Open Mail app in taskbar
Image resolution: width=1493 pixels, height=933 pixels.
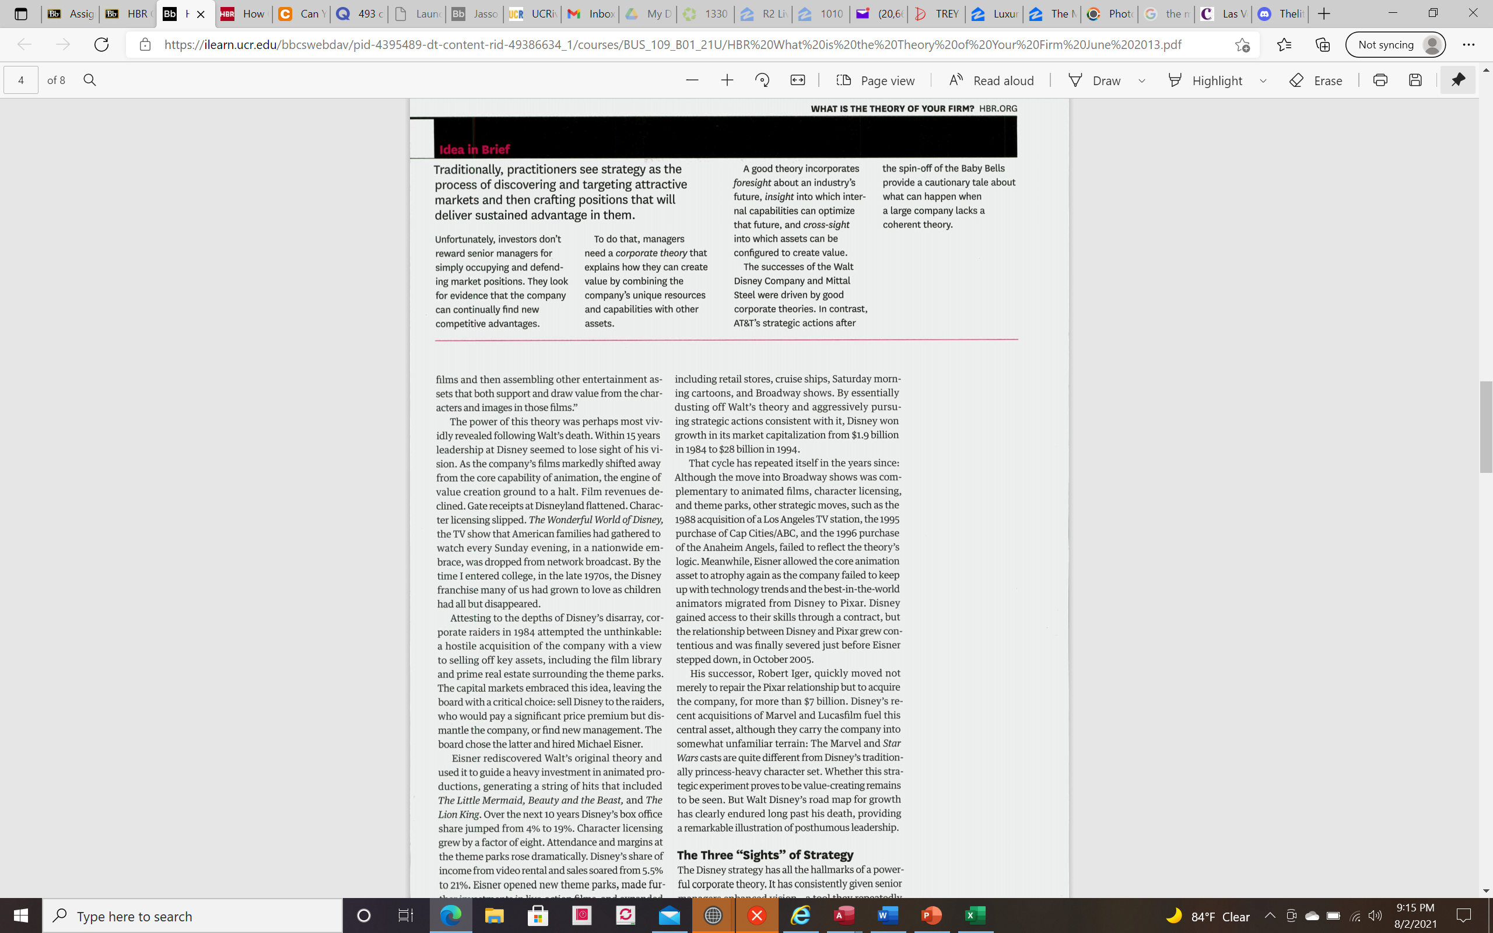(x=670, y=916)
